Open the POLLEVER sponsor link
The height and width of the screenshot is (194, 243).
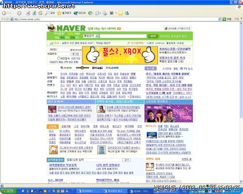(112, 68)
